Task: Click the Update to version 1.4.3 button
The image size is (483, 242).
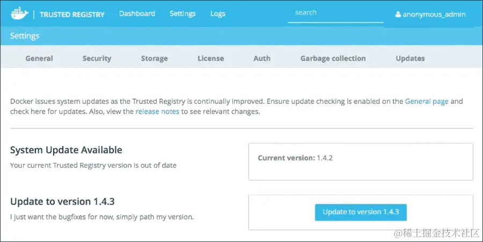Action: coord(361,212)
